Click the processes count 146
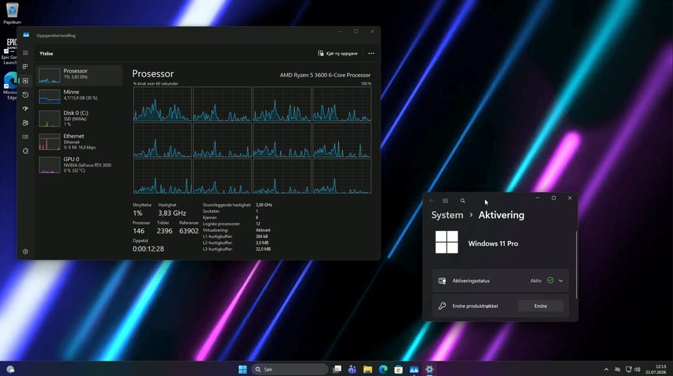673x376 pixels. coord(139,231)
